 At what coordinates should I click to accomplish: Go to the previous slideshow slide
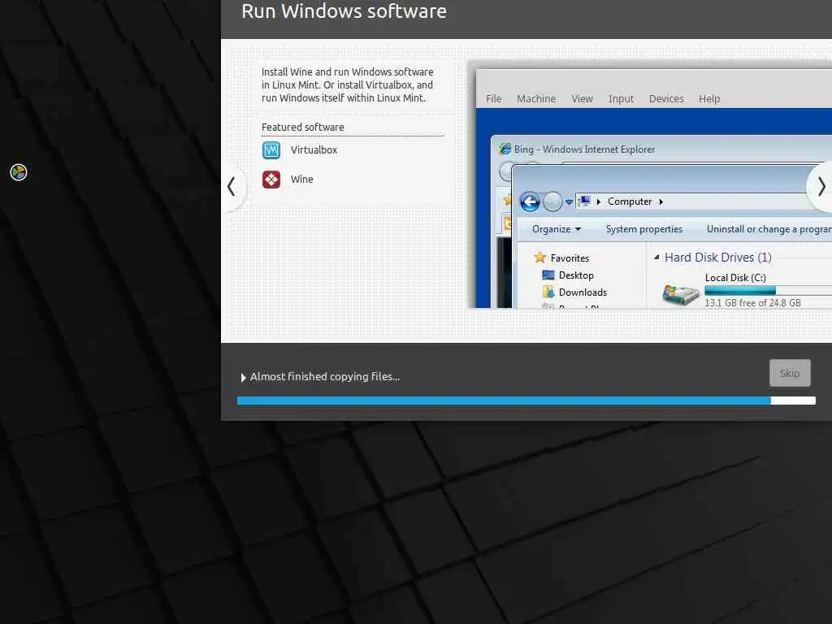pos(232,187)
